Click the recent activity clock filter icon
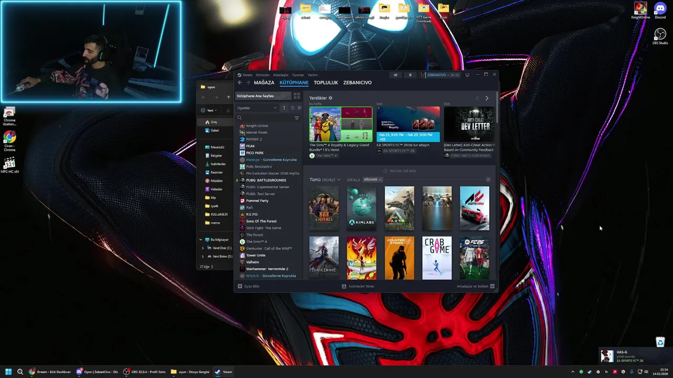 click(292, 108)
